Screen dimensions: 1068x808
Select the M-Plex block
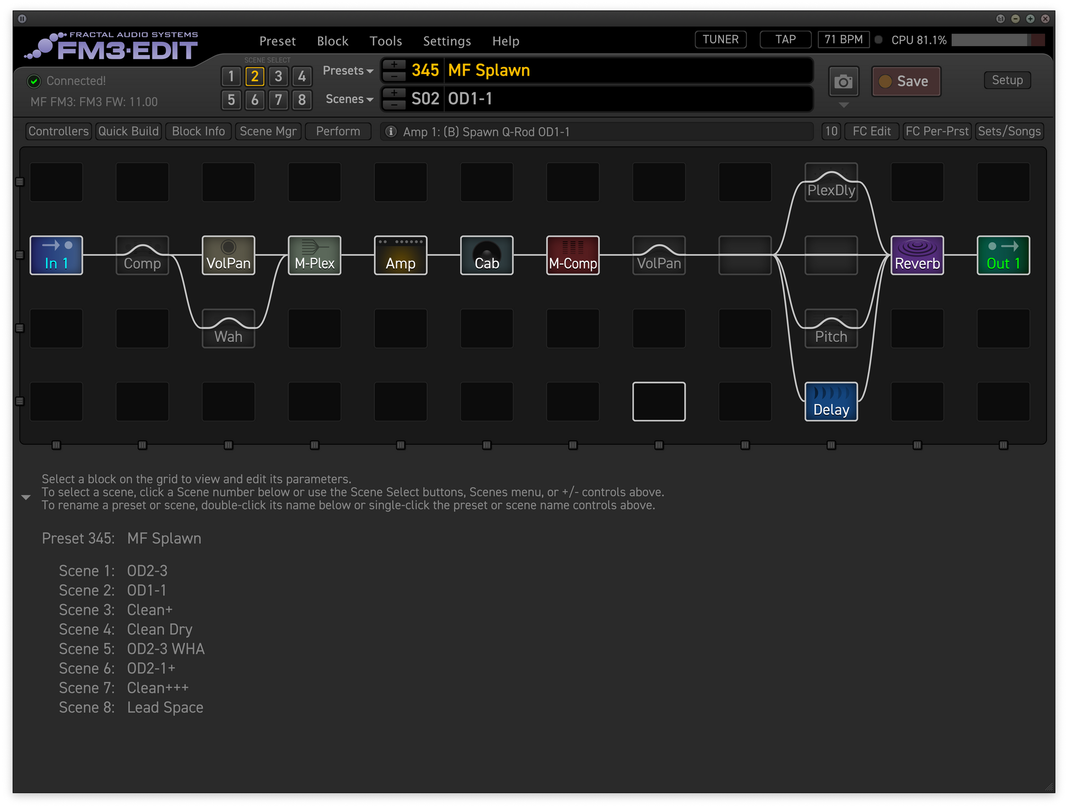coord(314,255)
